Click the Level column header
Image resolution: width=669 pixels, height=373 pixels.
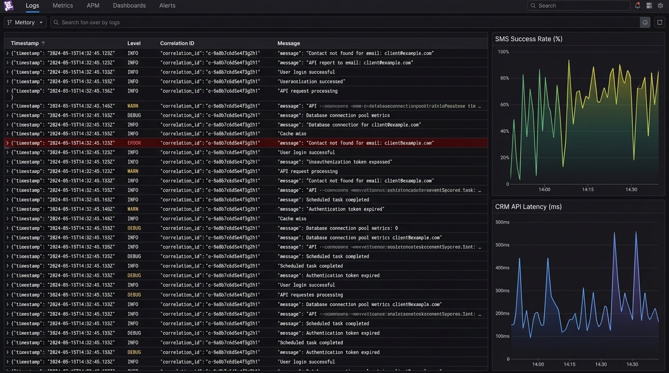point(134,43)
